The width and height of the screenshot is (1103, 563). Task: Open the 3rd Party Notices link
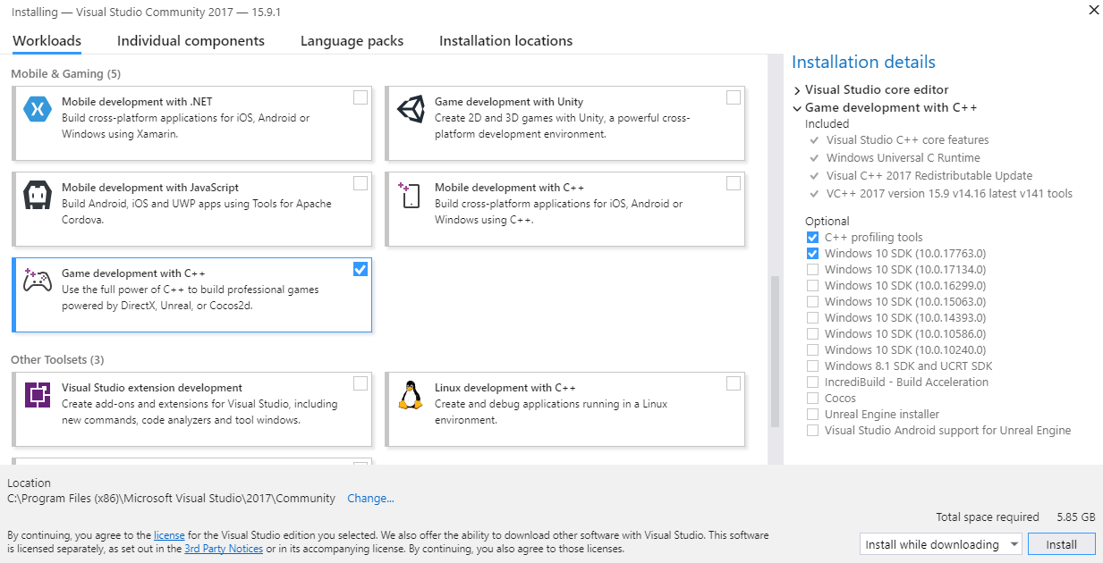pos(224,549)
